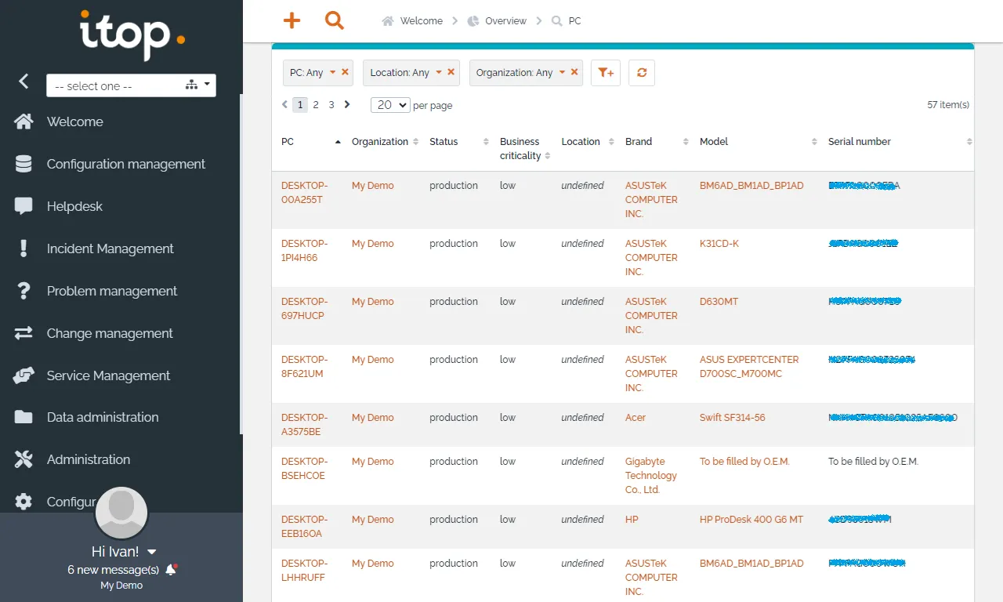
Task: Expand the PC: Any filter dropdown
Action: [332, 72]
